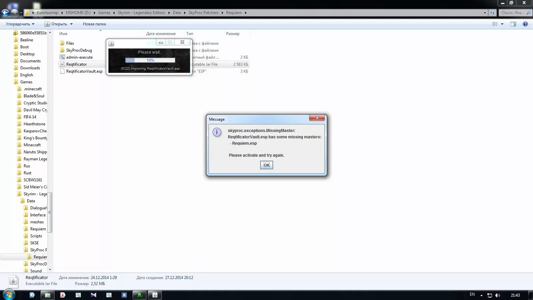Open the view options dropdown arrow
This screenshot has width=533, height=300.
(x=502, y=24)
